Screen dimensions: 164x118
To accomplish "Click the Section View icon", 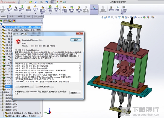I will [123, 17].
